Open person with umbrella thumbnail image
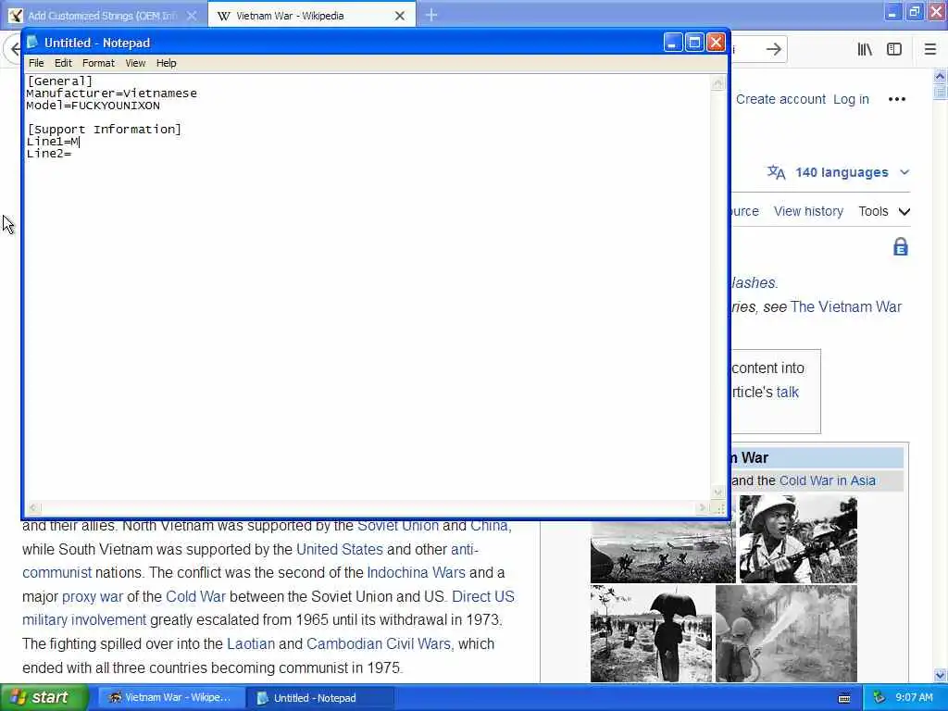The image size is (948, 711). click(x=651, y=633)
